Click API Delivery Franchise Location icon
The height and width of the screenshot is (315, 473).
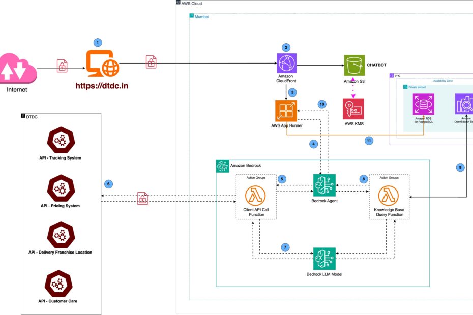[x=61, y=235]
